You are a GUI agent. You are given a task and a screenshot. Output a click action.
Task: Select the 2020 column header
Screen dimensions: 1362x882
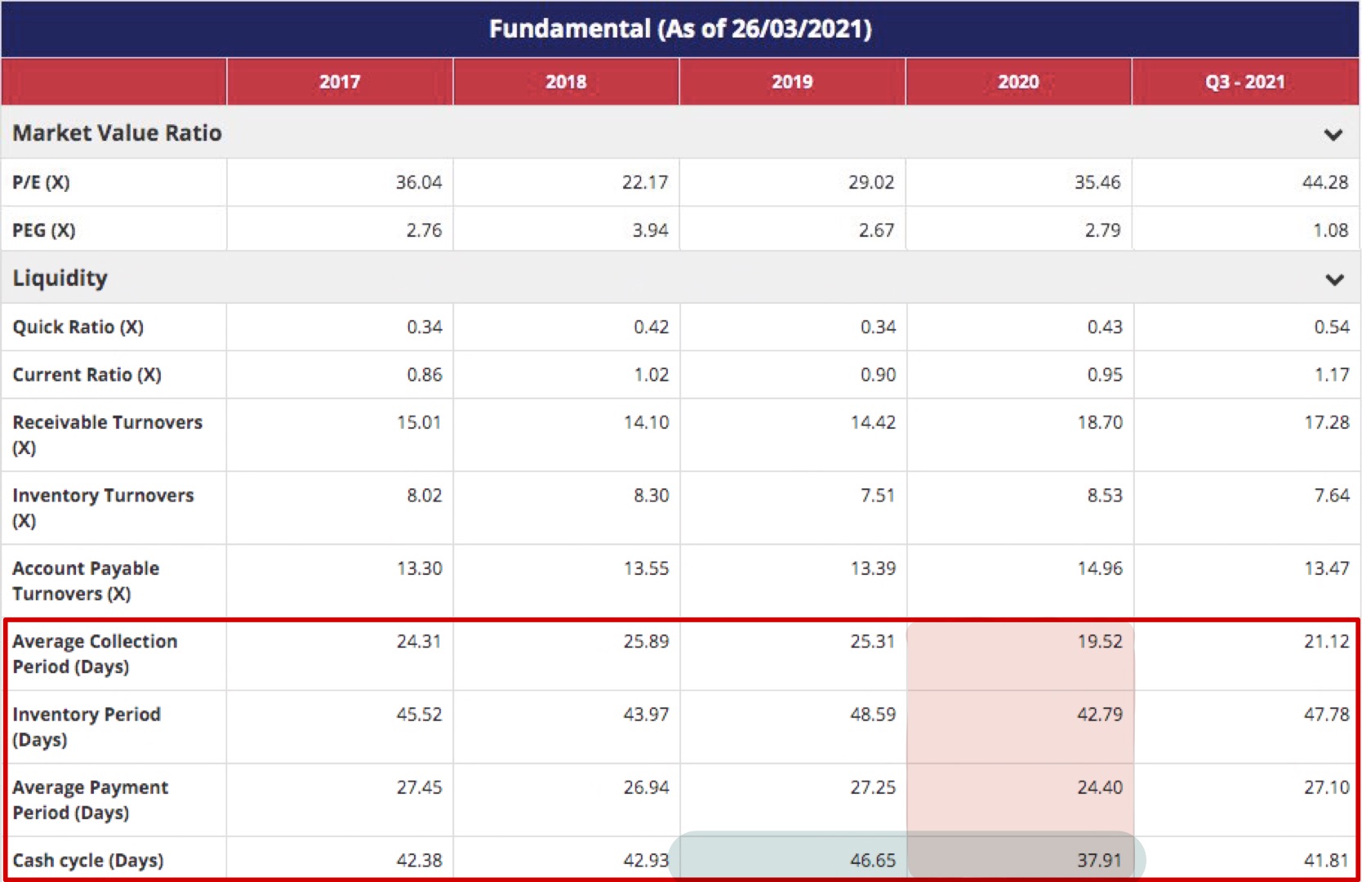pos(1018,82)
